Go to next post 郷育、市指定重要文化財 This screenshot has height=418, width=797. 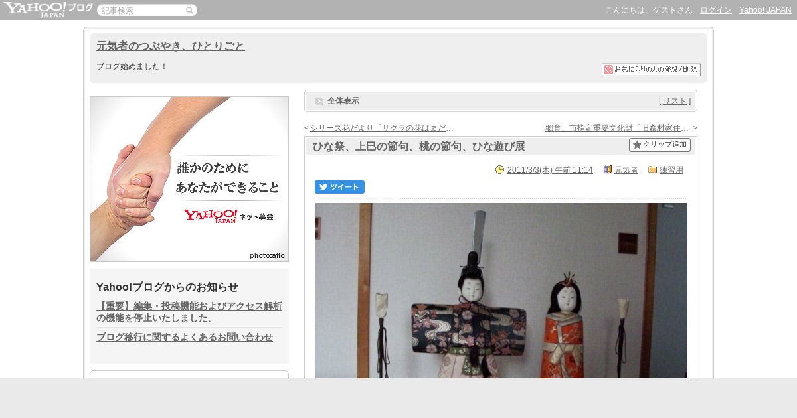[x=617, y=128]
